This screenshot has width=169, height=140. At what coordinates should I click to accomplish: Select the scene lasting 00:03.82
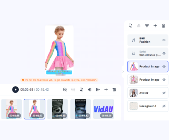pos(80,109)
